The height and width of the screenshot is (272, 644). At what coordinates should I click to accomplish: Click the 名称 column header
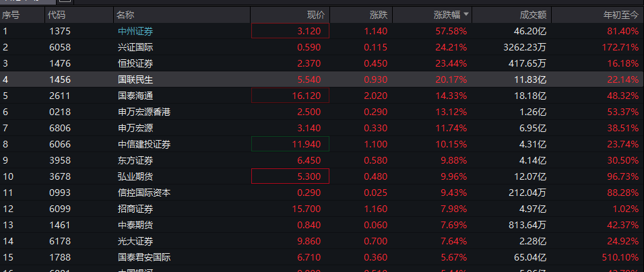pos(125,14)
